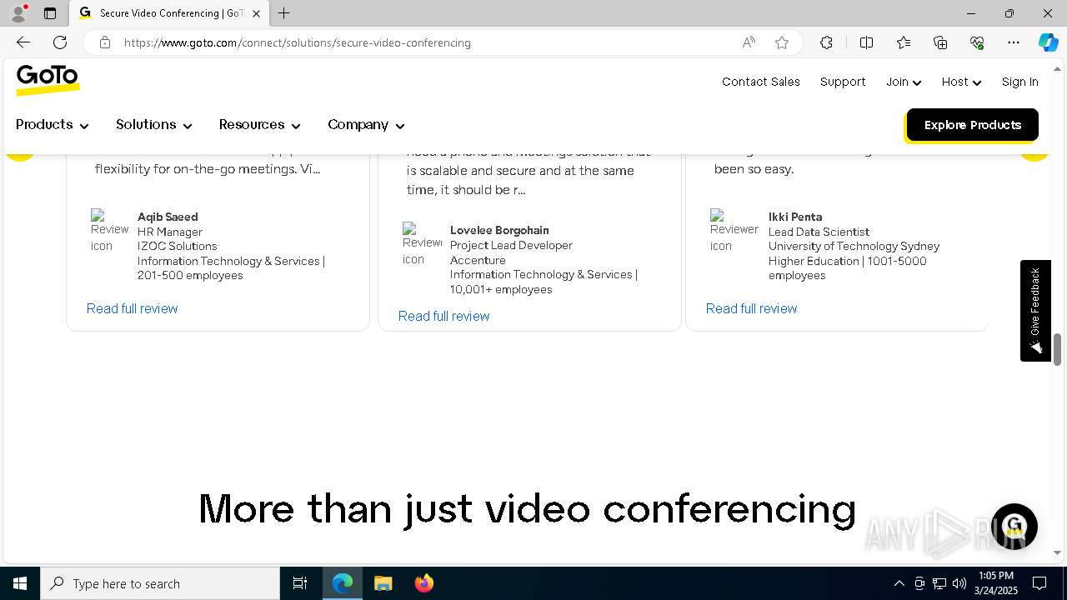Open File Explorer from taskbar

click(x=383, y=583)
